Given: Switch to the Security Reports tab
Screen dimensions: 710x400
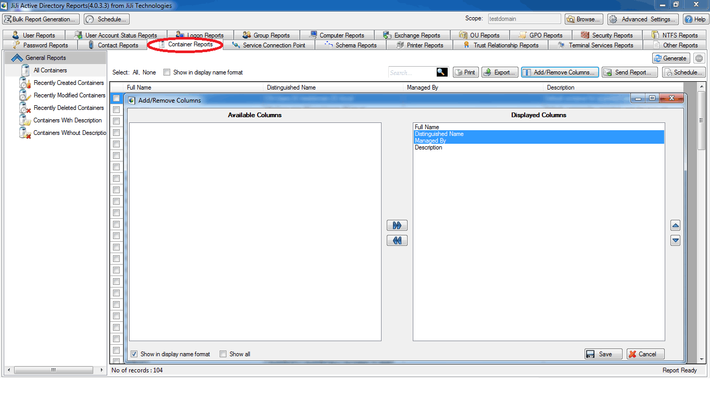Looking at the screenshot, I should (607, 35).
